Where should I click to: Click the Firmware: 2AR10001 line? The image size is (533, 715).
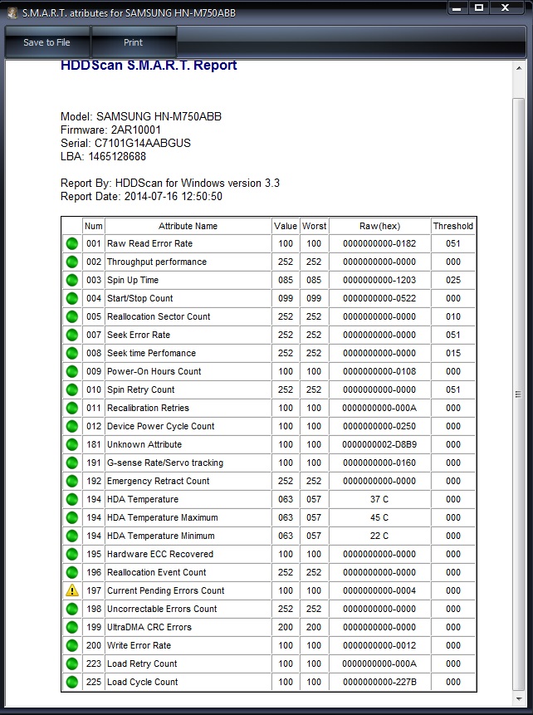(110, 130)
